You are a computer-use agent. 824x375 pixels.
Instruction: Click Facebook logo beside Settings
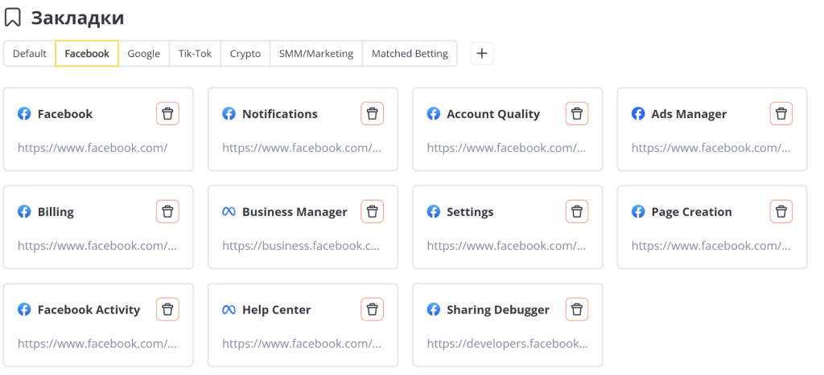point(434,211)
